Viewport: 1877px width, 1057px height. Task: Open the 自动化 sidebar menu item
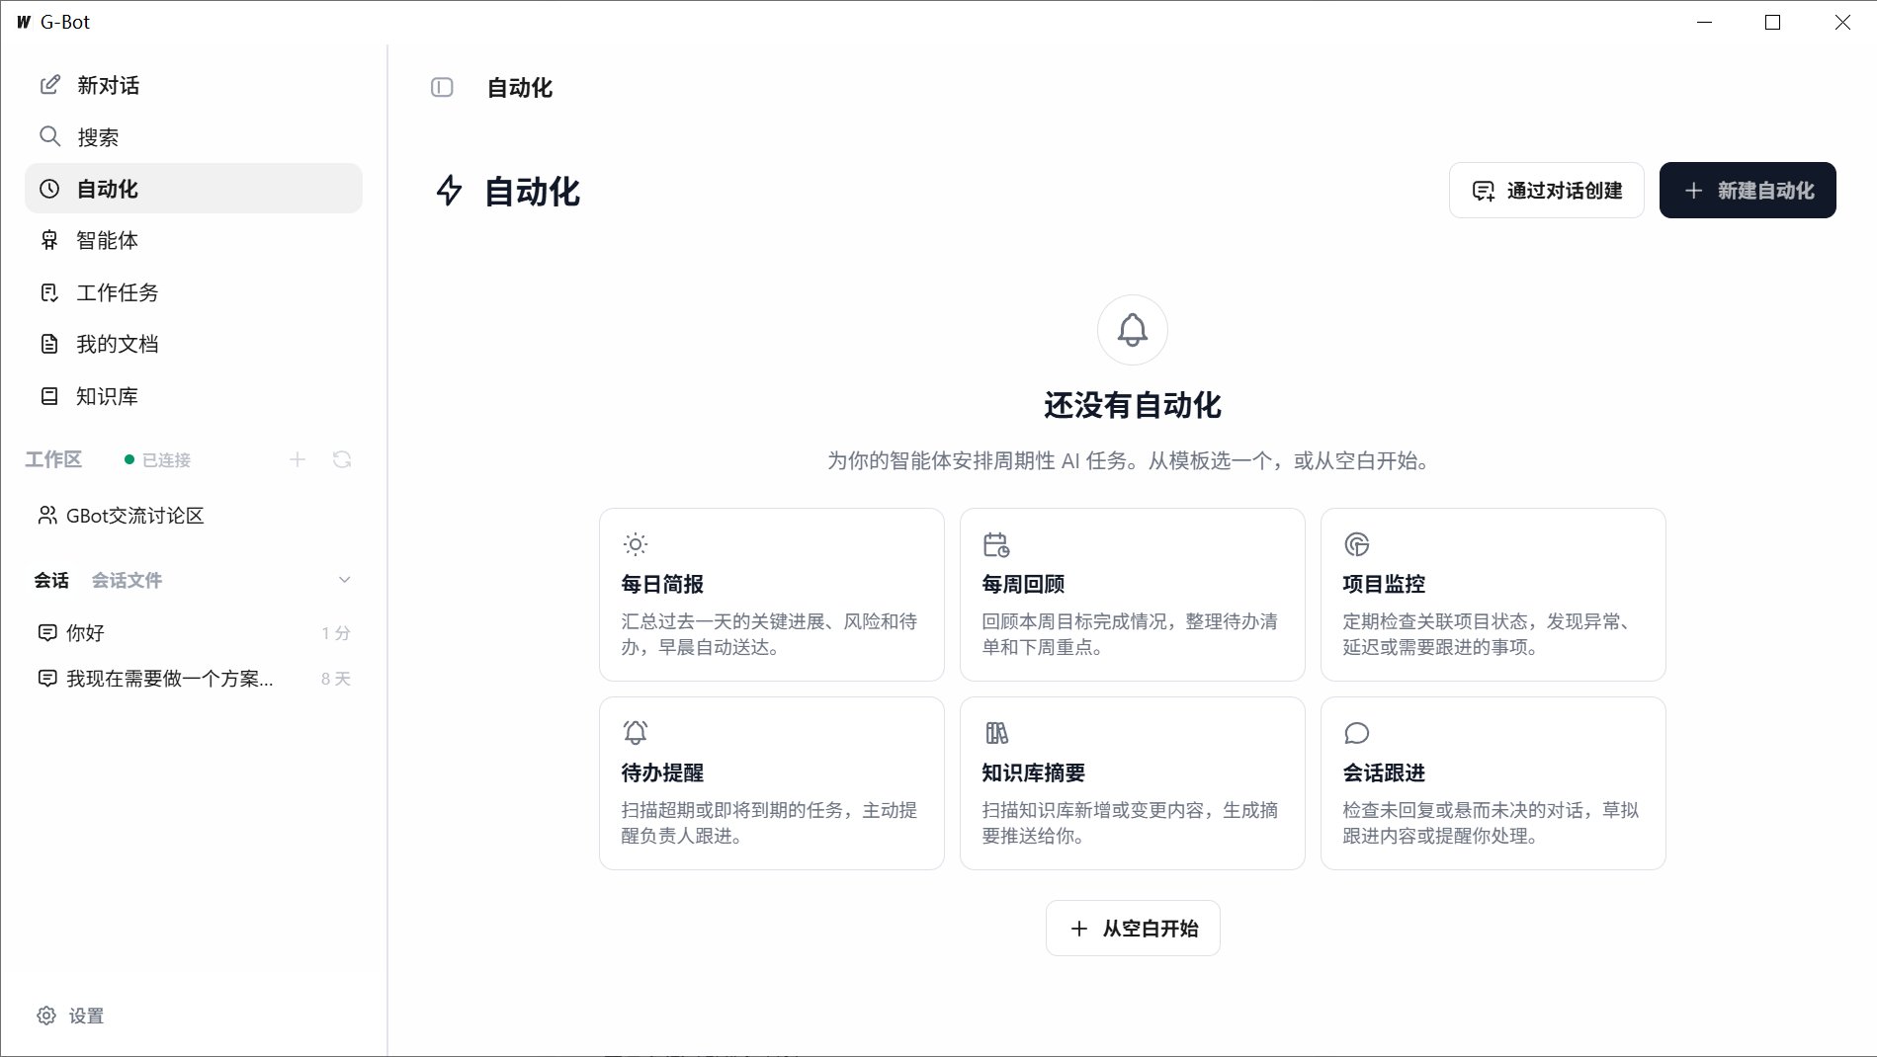tap(194, 189)
